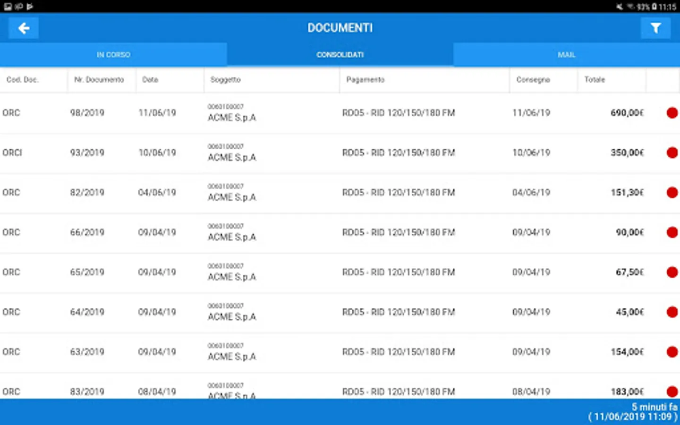Tap the clock showing 11:15

pyautogui.click(x=668, y=7)
